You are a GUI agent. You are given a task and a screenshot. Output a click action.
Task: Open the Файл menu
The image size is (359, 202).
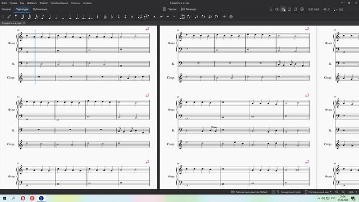point(4,3)
